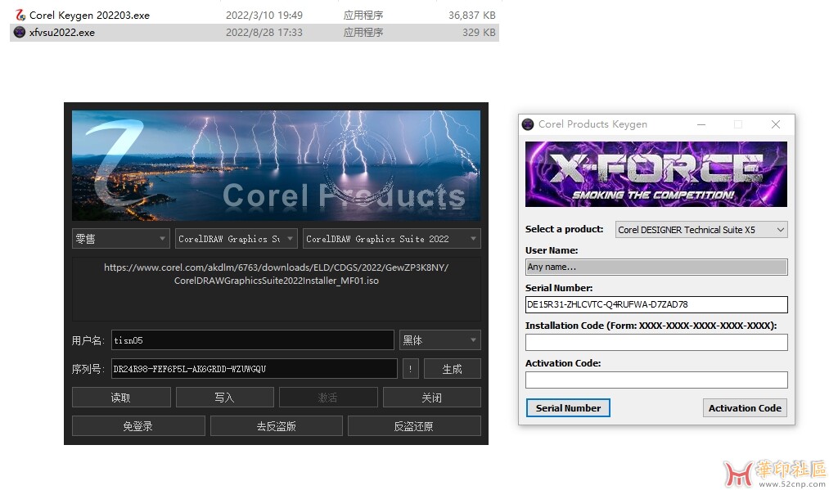Click the X-FORCE purple banner image
The height and width of the screenshot is (490, 829).
click(x=656, y=174)
